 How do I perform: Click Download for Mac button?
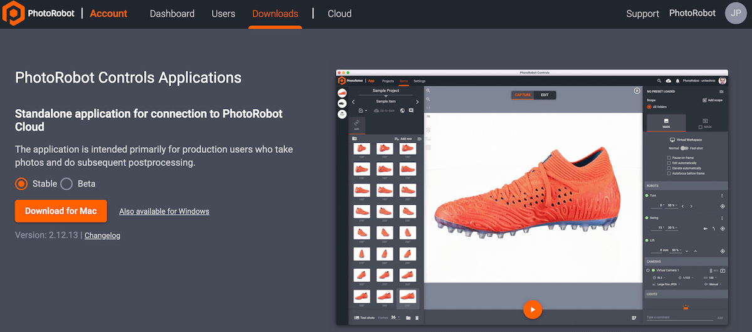(61, 211)
